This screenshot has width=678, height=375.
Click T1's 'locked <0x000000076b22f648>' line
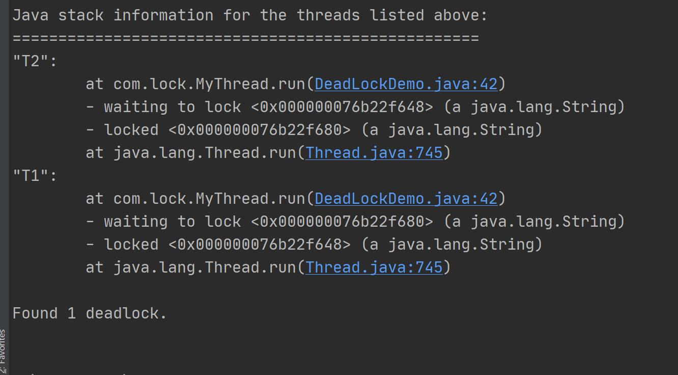coord(314,245)
